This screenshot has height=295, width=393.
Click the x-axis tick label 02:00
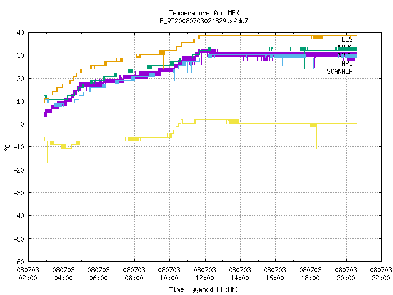28,278
